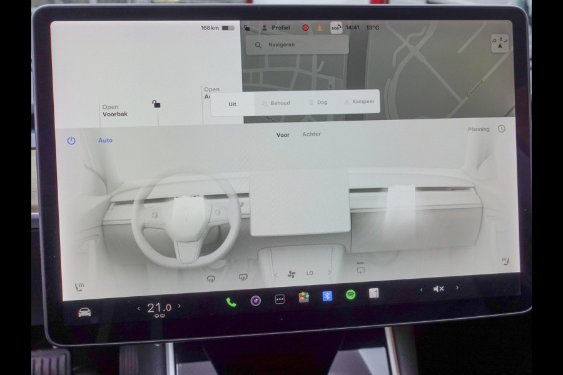Image resolution: width=563 pixels, height=375 pixels.
Task: Toggle climate off with the Uit option
Action: click(x=232, y=104)
